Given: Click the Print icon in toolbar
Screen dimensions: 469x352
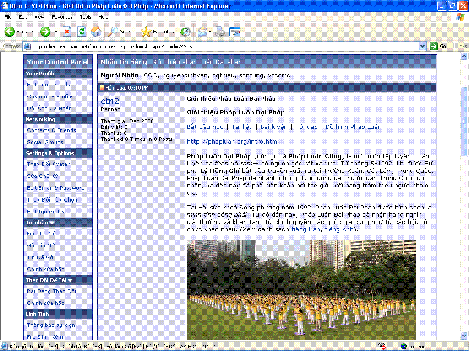Looking at the screenshot, I should (x=220, y=32).
